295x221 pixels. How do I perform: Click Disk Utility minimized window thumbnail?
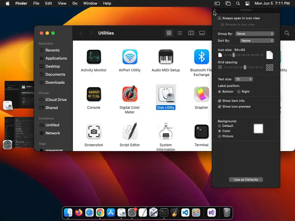click(x=19, y=95)
